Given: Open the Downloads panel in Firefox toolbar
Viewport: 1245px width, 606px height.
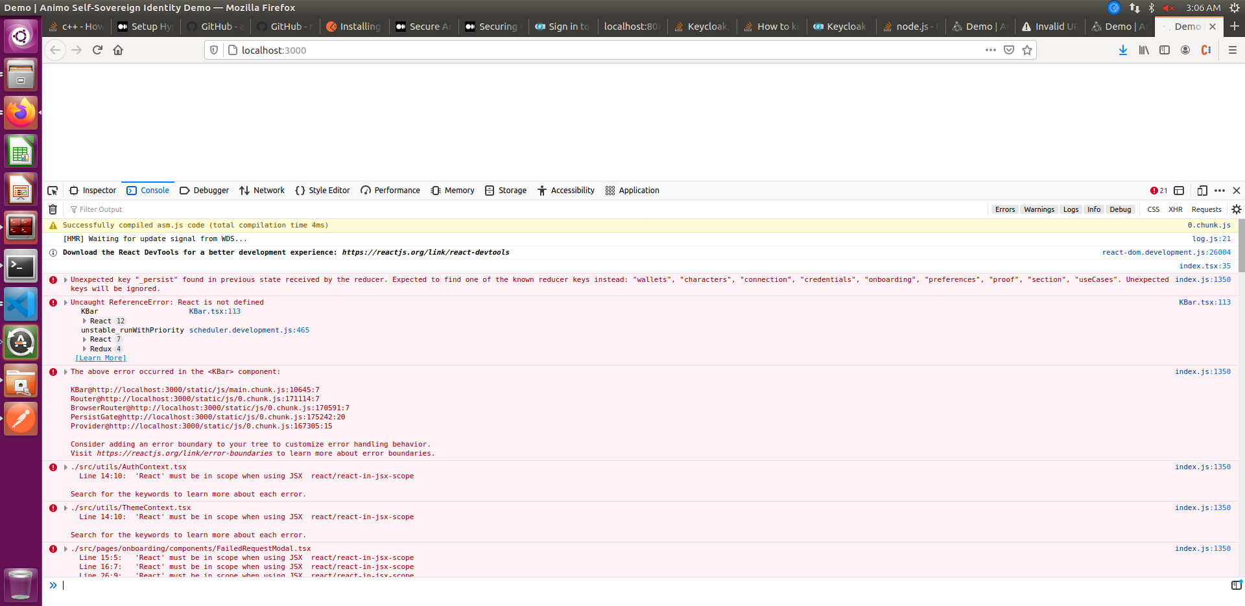Looking at the screenshot, I should 1122,50.
